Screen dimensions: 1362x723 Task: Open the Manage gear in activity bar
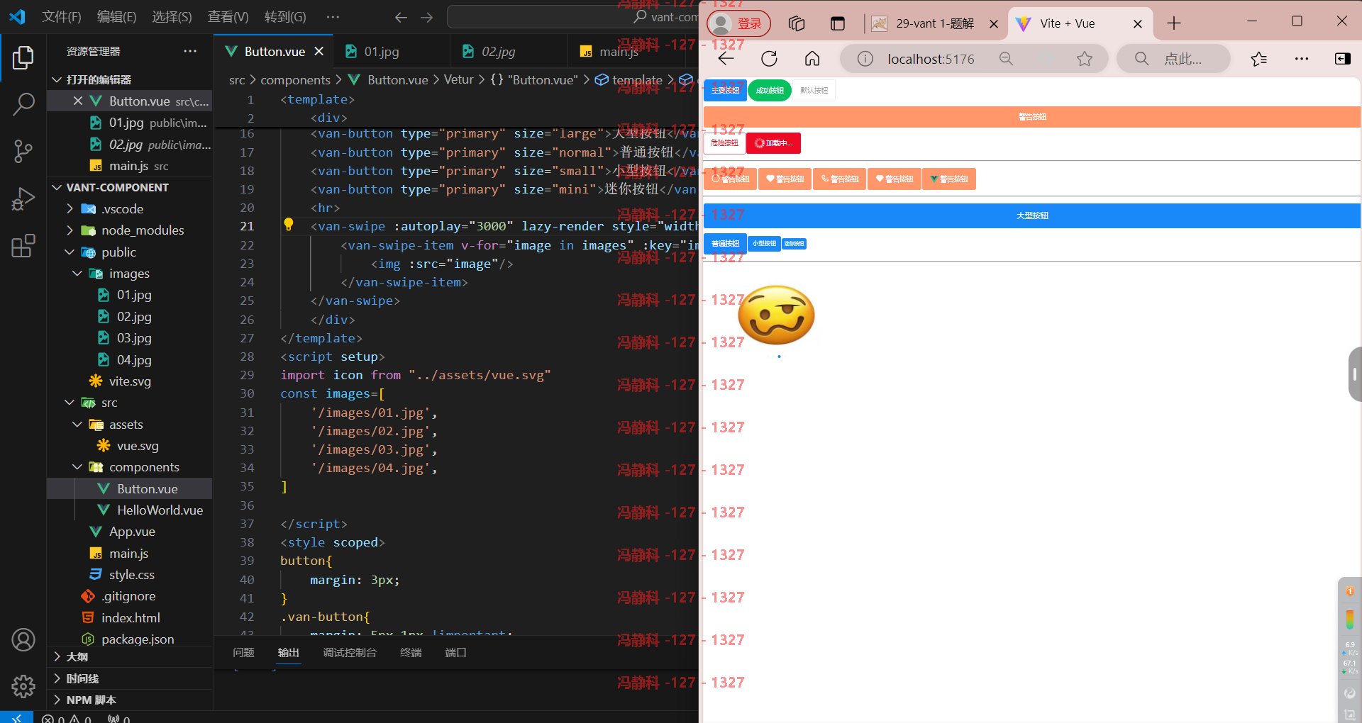click(x=23, y=685)
